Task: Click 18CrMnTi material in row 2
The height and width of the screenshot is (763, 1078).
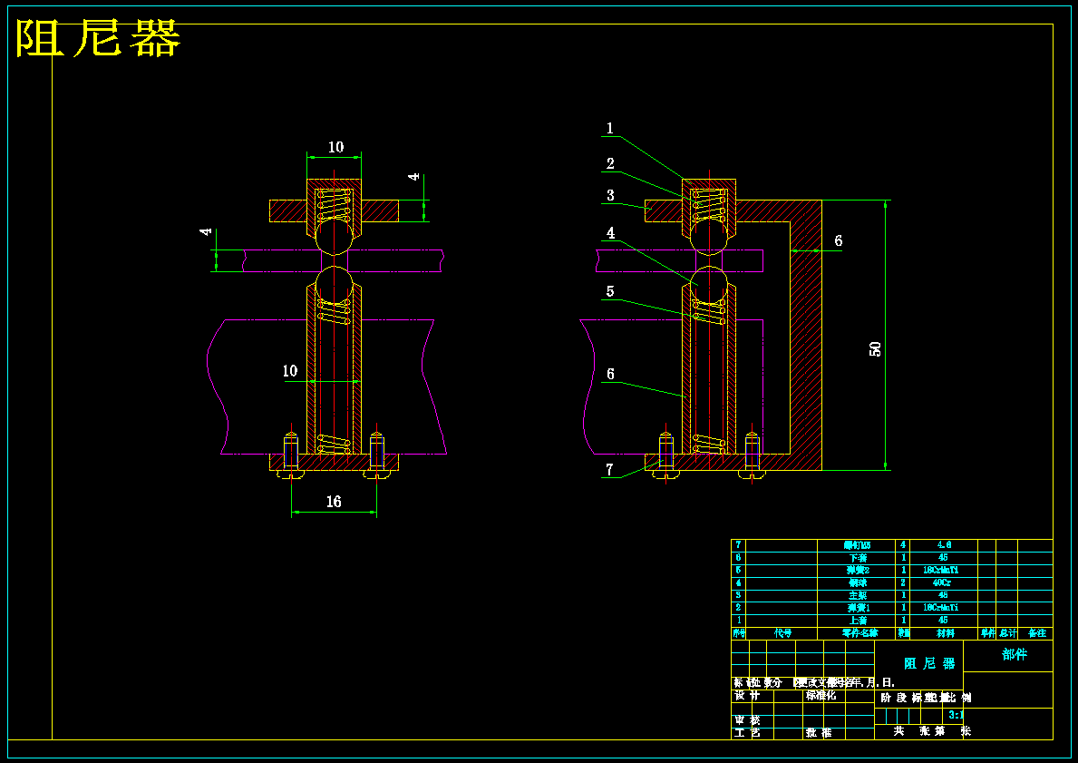Action: 940,608
